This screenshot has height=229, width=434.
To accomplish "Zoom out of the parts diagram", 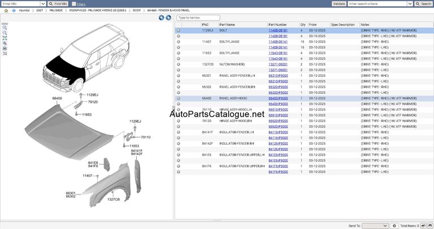I will [5, 33].
